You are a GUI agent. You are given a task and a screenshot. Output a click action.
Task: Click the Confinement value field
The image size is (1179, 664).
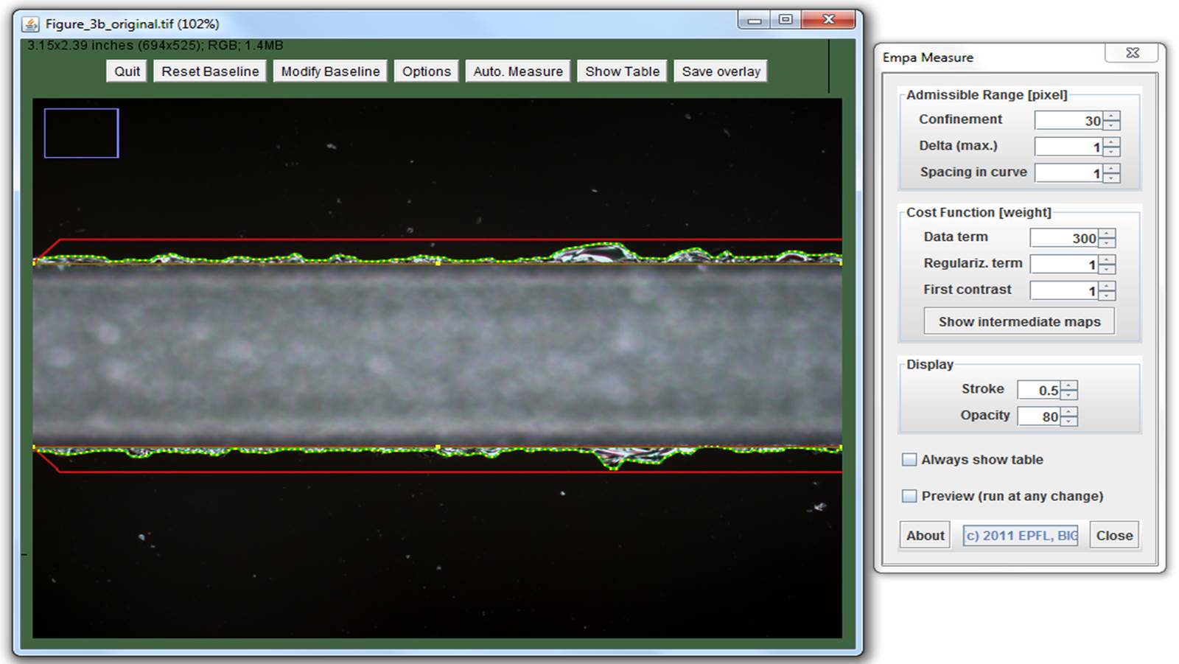(x=1068, y=121)
